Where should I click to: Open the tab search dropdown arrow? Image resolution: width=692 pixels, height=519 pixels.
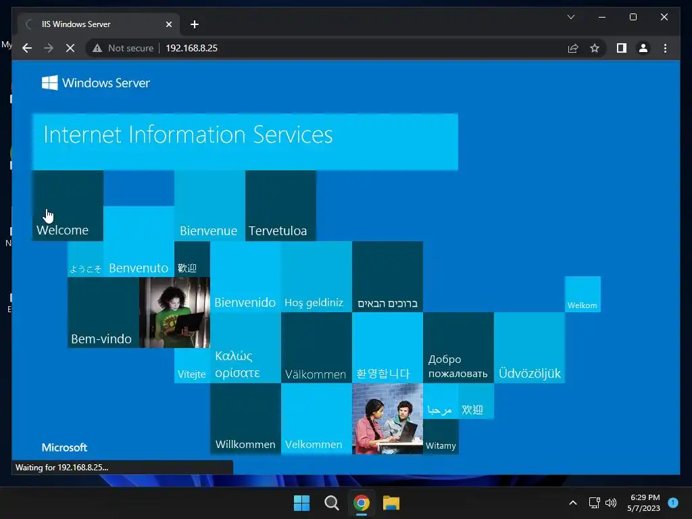pos(571,17)
